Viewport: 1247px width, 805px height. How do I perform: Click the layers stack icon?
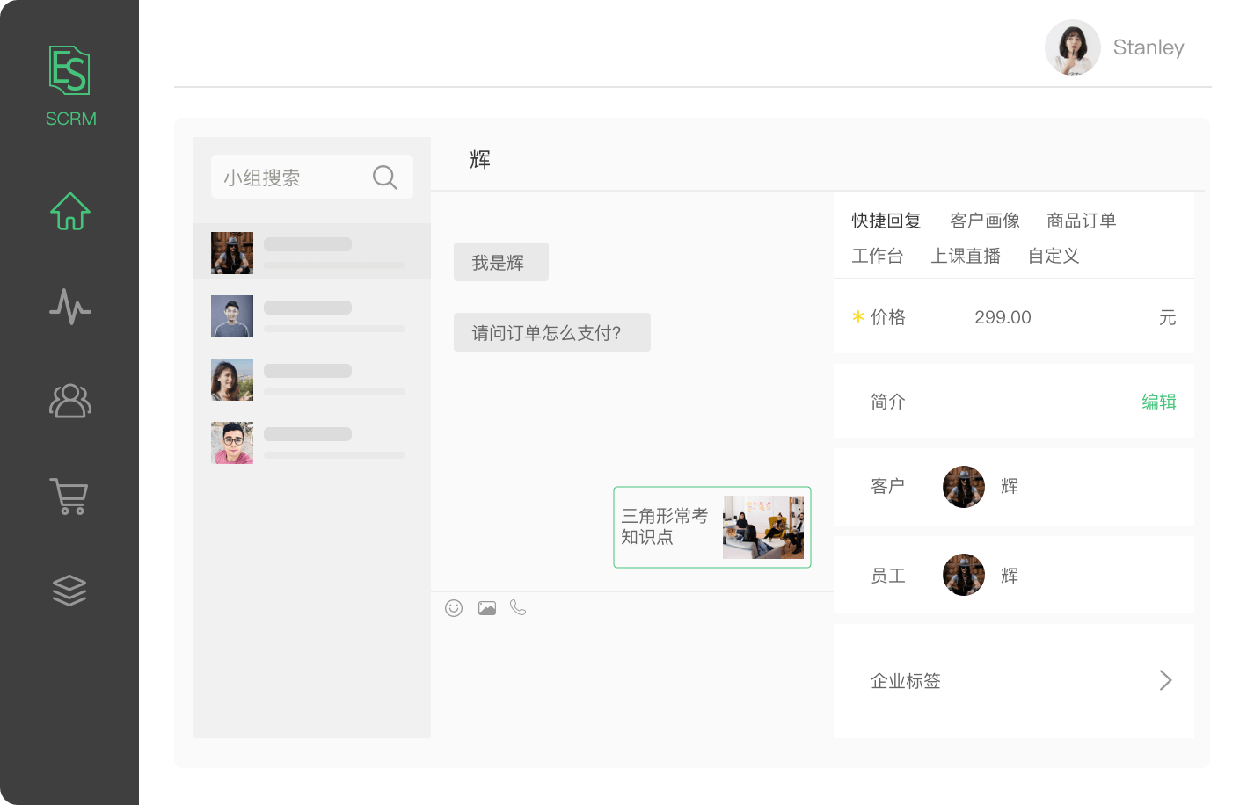tap(69, 591)
